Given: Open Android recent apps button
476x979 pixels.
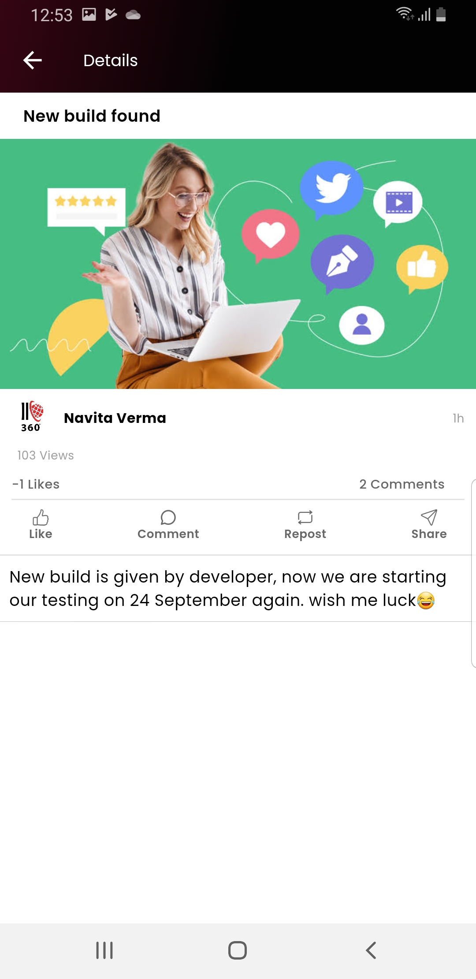Looking at the screenshot, I should [104, 950].
